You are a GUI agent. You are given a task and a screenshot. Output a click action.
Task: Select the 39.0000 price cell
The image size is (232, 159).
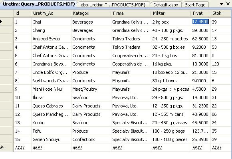point(200,30)
